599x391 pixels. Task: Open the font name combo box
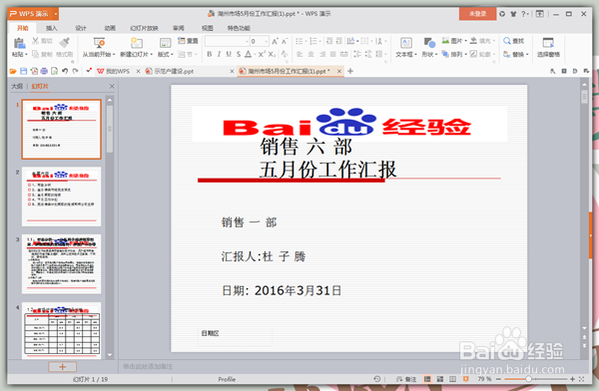click(x=227, y=41)
